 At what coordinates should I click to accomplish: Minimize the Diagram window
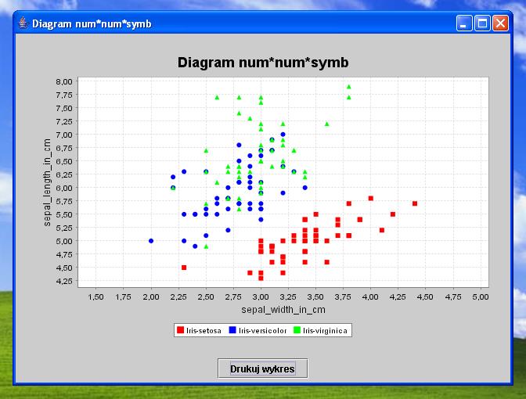point(464,23)
